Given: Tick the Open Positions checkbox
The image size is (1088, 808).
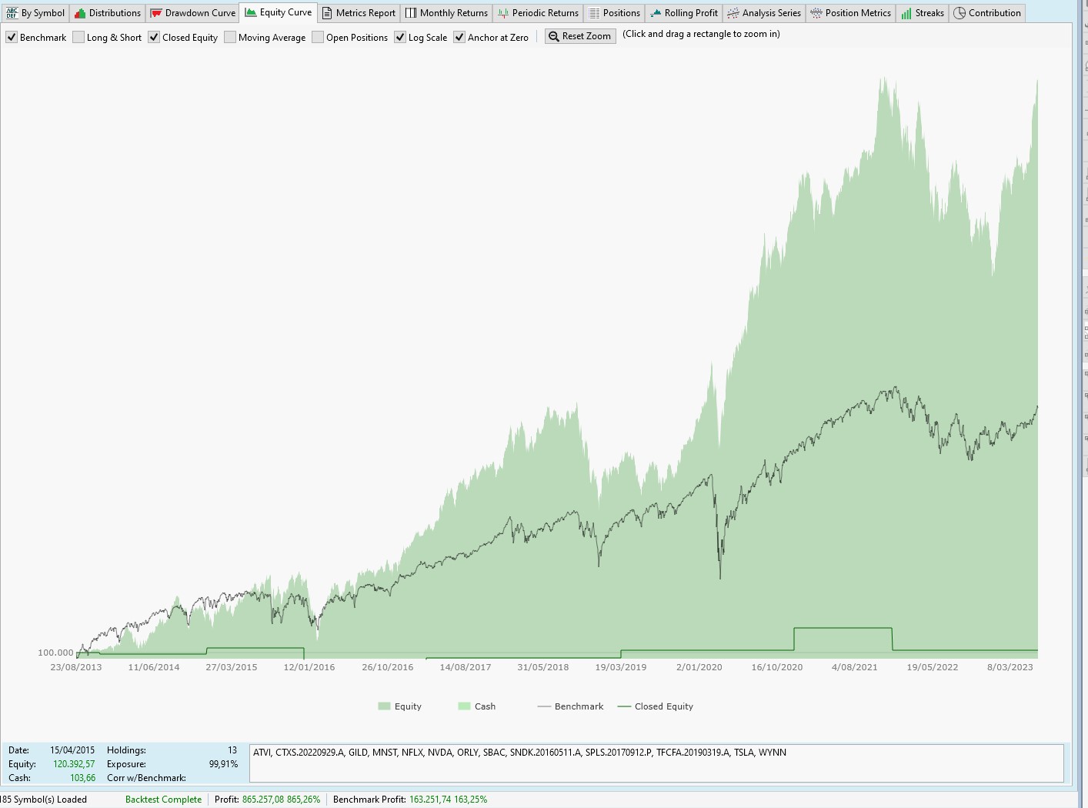Looking at the screenshot, I should point(318,37).
